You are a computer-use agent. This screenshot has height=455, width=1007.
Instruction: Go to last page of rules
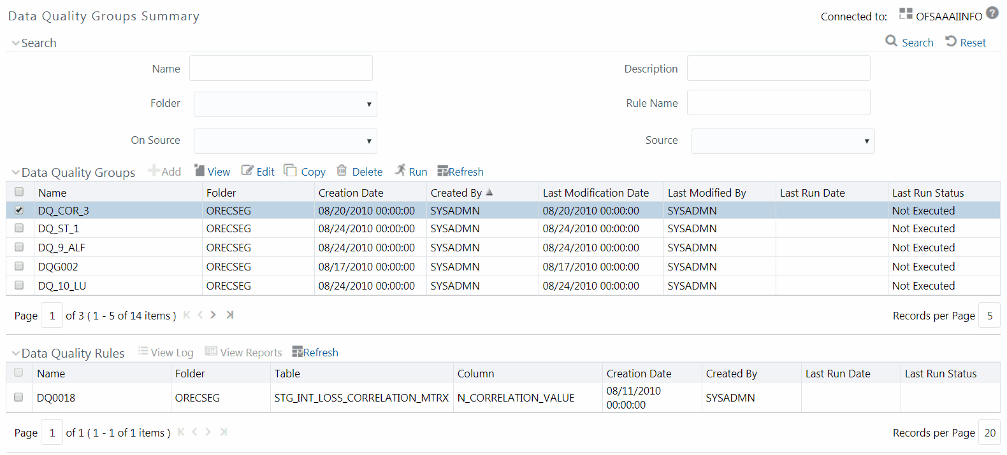224,431
